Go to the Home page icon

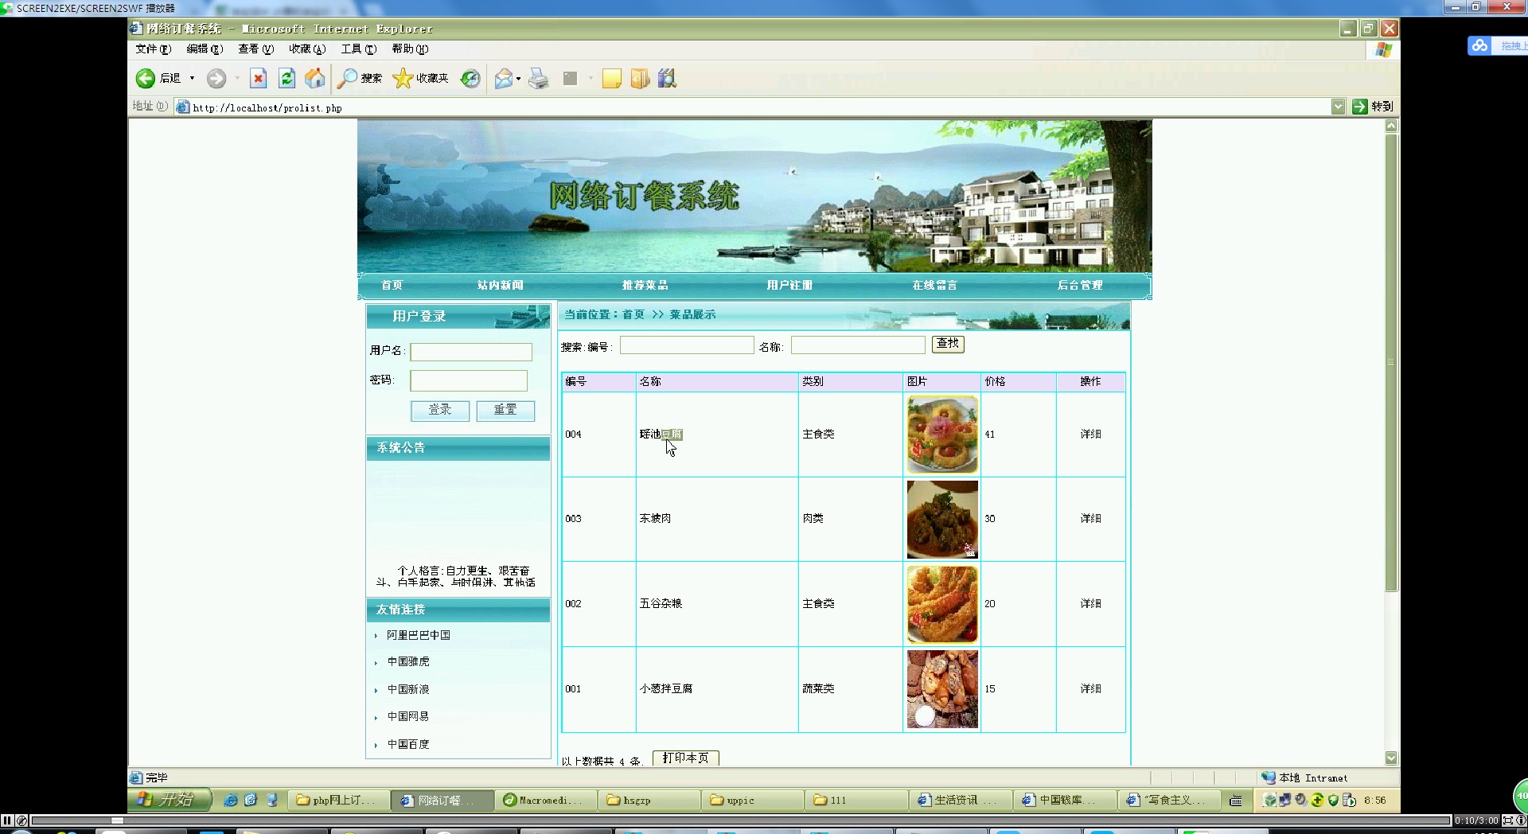click(x=315, y=78)
